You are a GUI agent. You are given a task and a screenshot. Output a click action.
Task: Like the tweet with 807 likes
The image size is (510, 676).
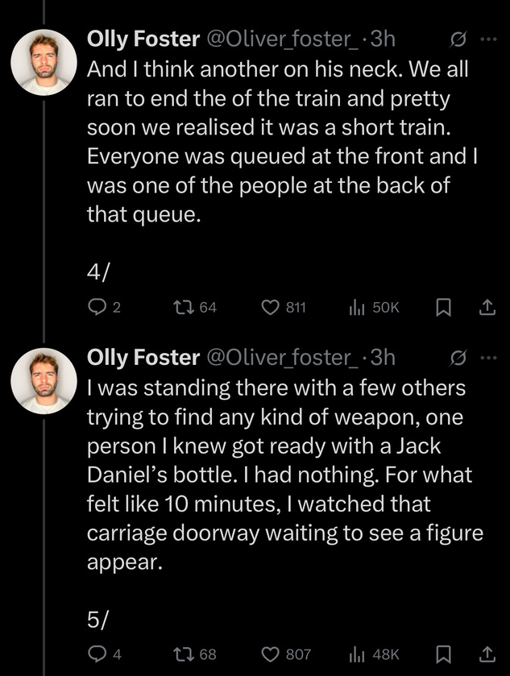[x=272, y=654]
